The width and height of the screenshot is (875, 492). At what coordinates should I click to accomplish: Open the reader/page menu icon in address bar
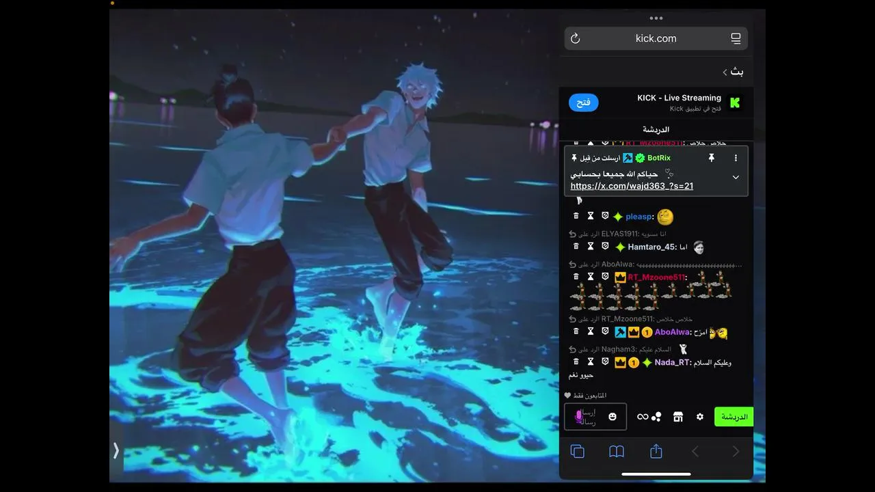[x=736, y=38]
